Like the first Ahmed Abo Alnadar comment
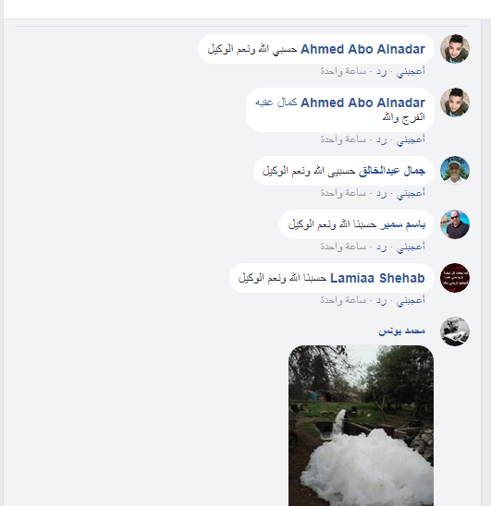The image size is (491, 506). [411, 71]
